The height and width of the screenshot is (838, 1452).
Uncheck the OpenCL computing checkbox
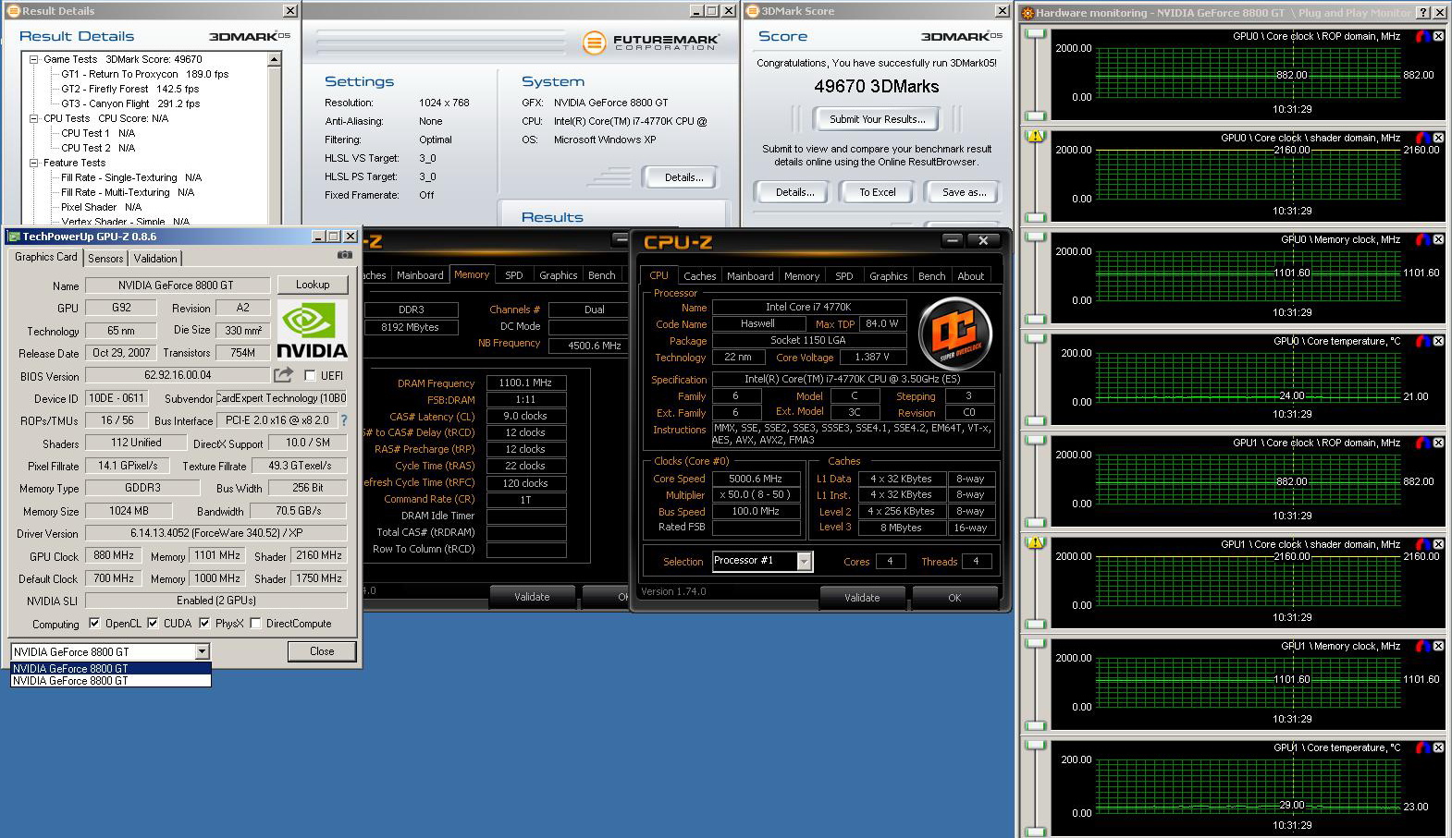[x=94, y=624]
